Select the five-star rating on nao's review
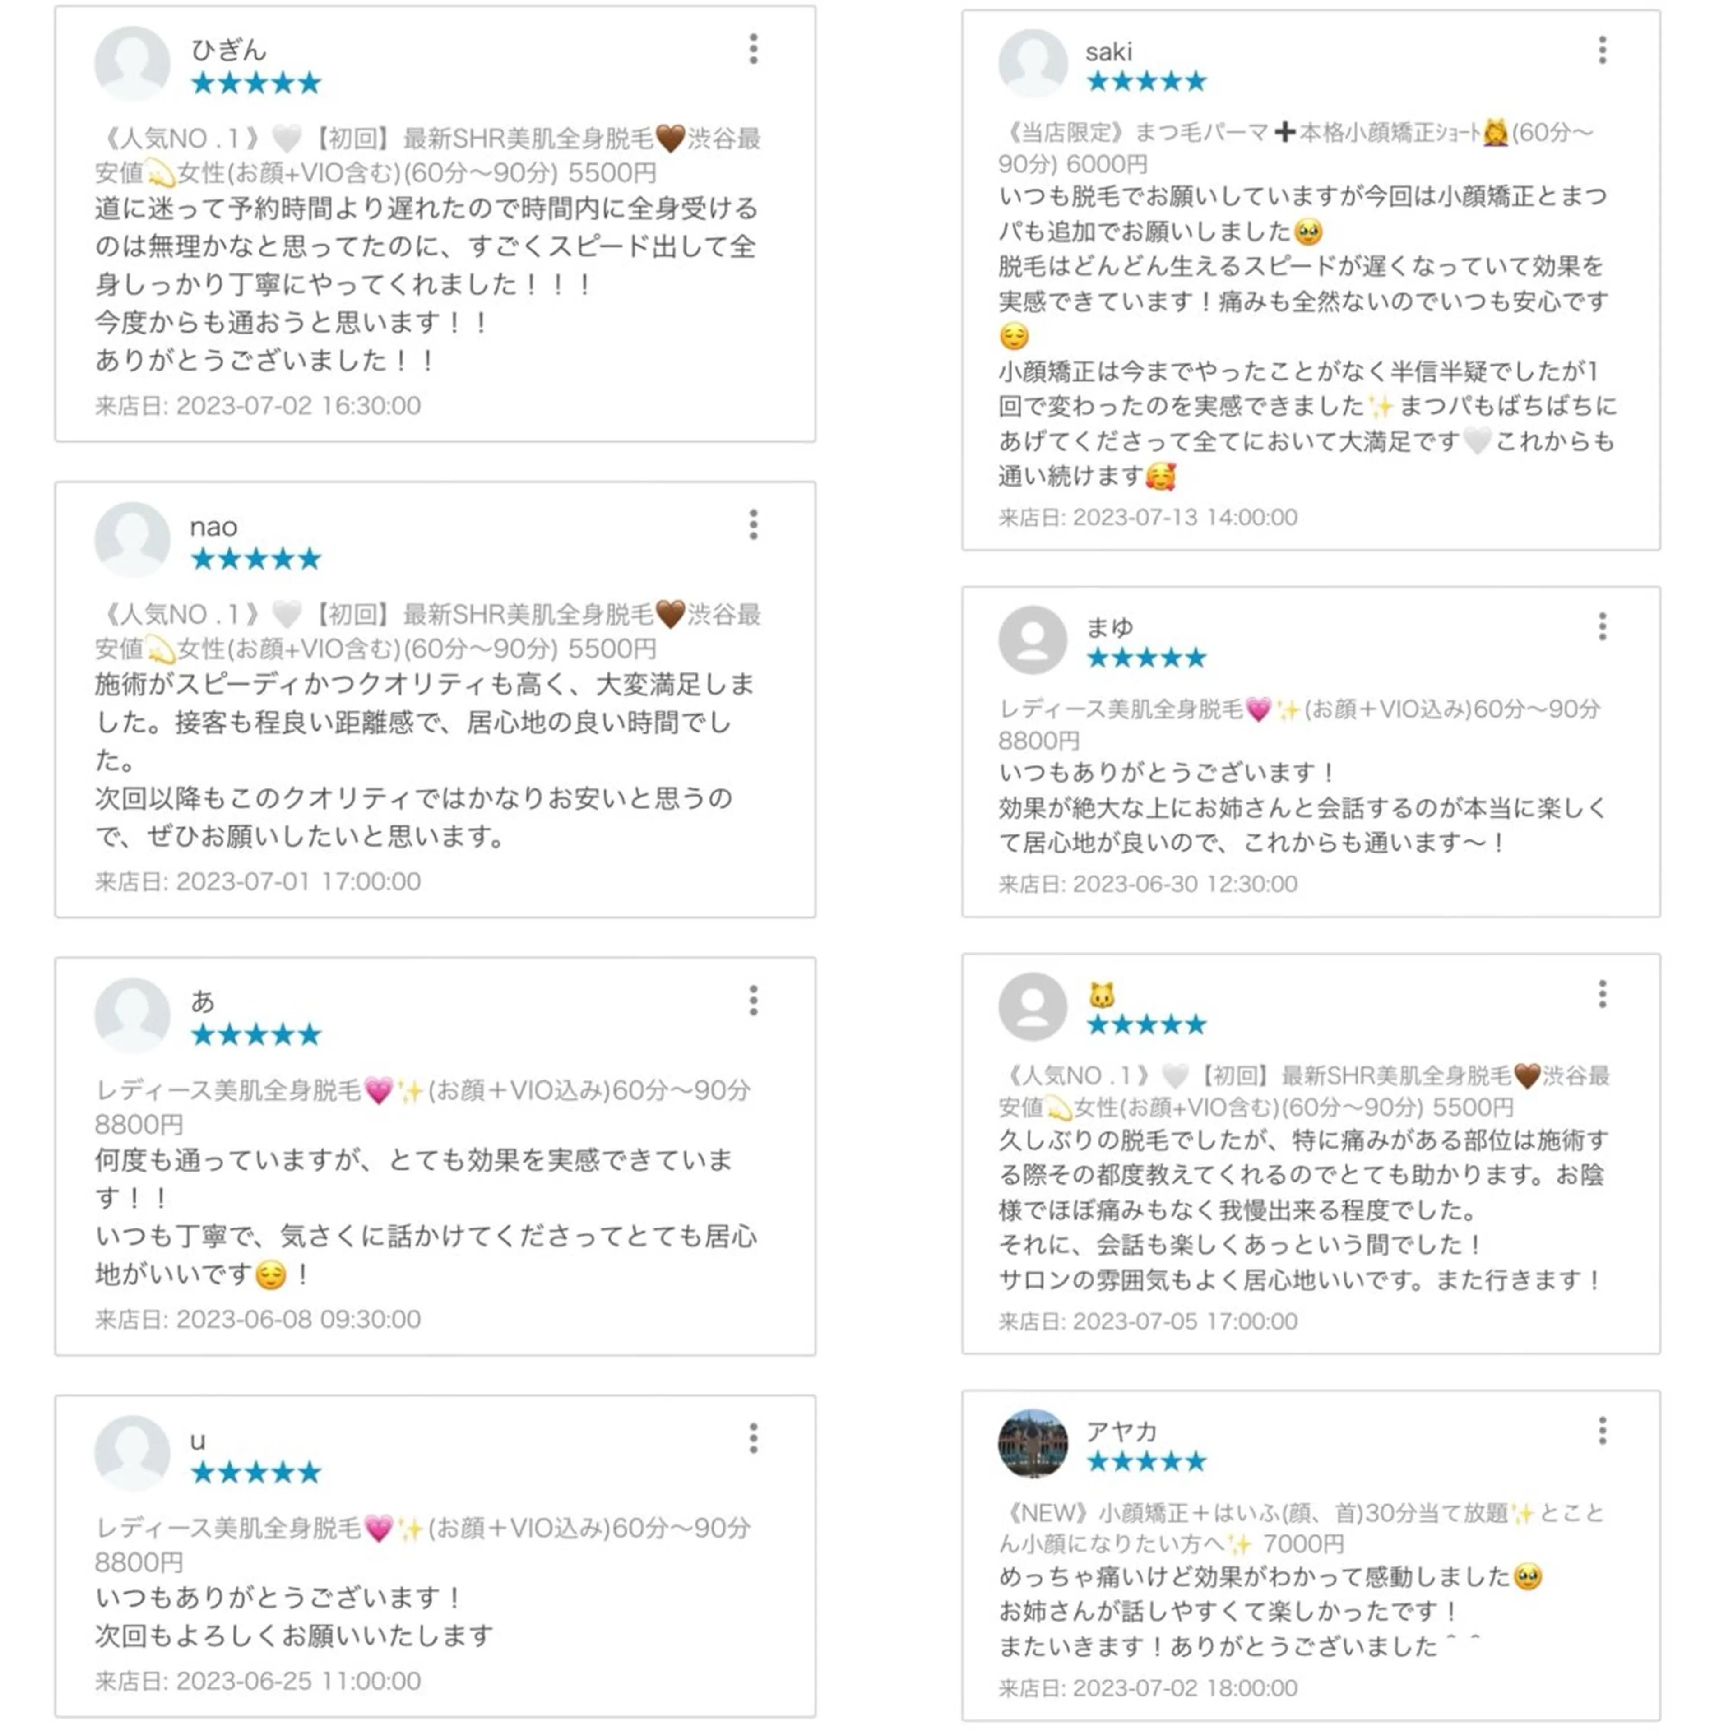The width and height of the screenshot is (1733, 1733). (255, 558)
